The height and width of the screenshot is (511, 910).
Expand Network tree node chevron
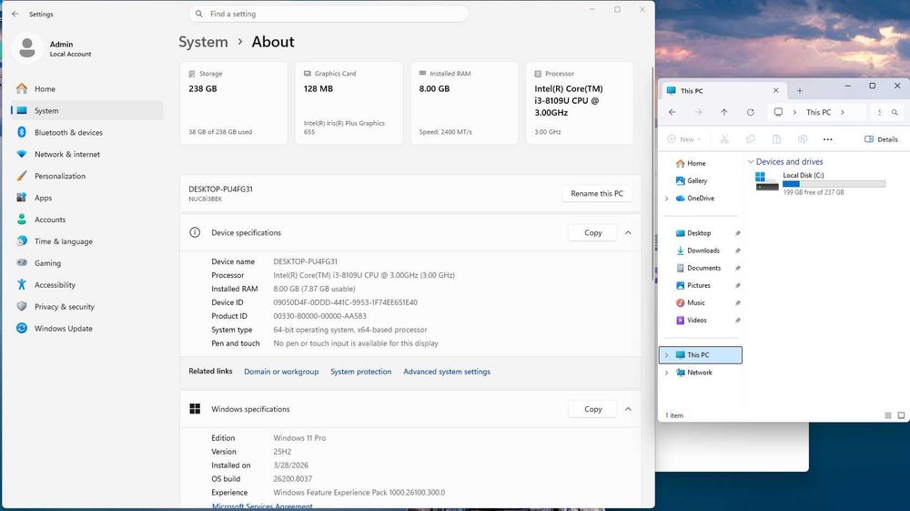[667, 373]
